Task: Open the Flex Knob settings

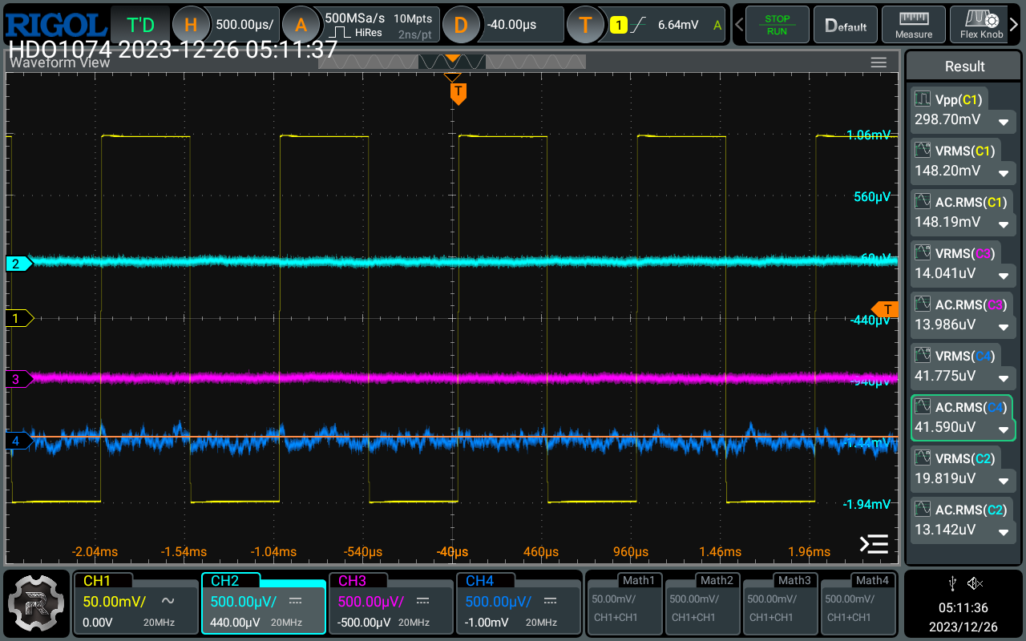Action: [x=981, y=25]
